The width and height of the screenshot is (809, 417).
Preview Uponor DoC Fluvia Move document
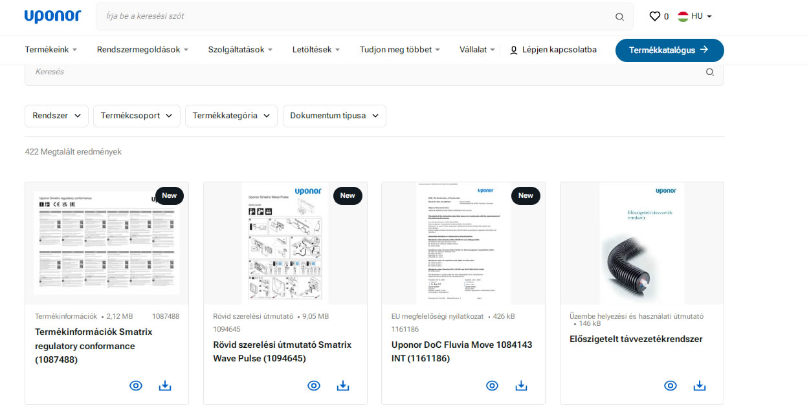tap(493, 386)
